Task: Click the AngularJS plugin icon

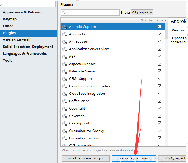Action: tap(65, 34)
